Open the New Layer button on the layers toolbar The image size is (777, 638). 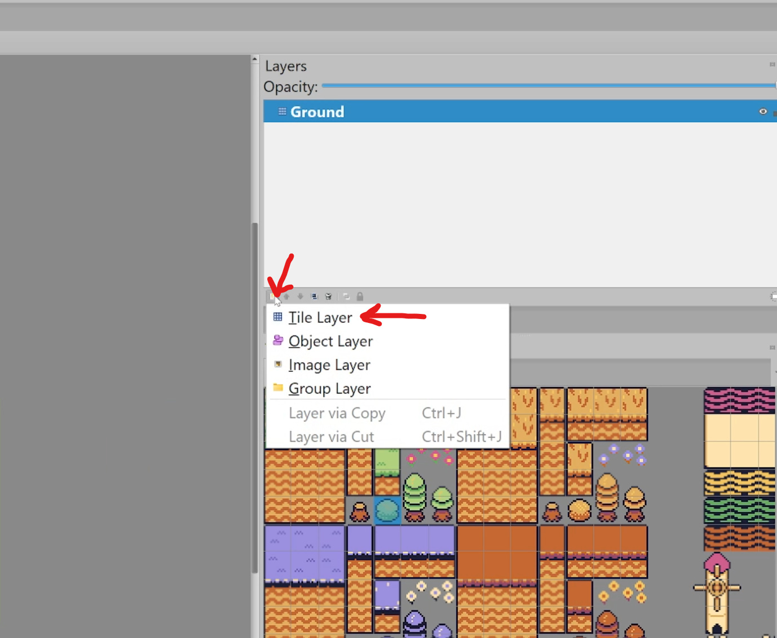272,296
